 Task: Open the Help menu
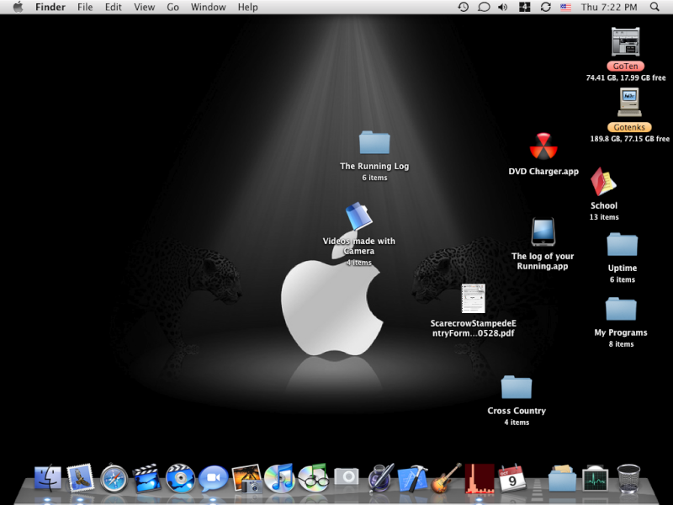click(x=247, y=7)
